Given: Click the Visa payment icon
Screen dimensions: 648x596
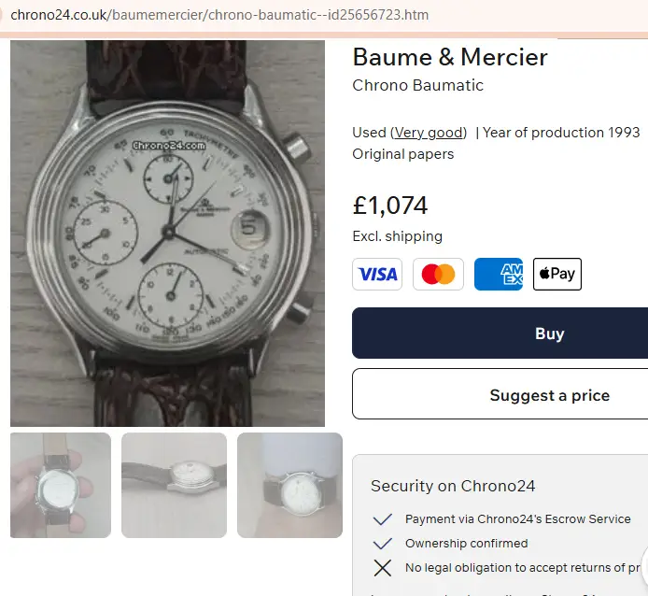Looking at the screenshot, I should click(x=377, y=274).
